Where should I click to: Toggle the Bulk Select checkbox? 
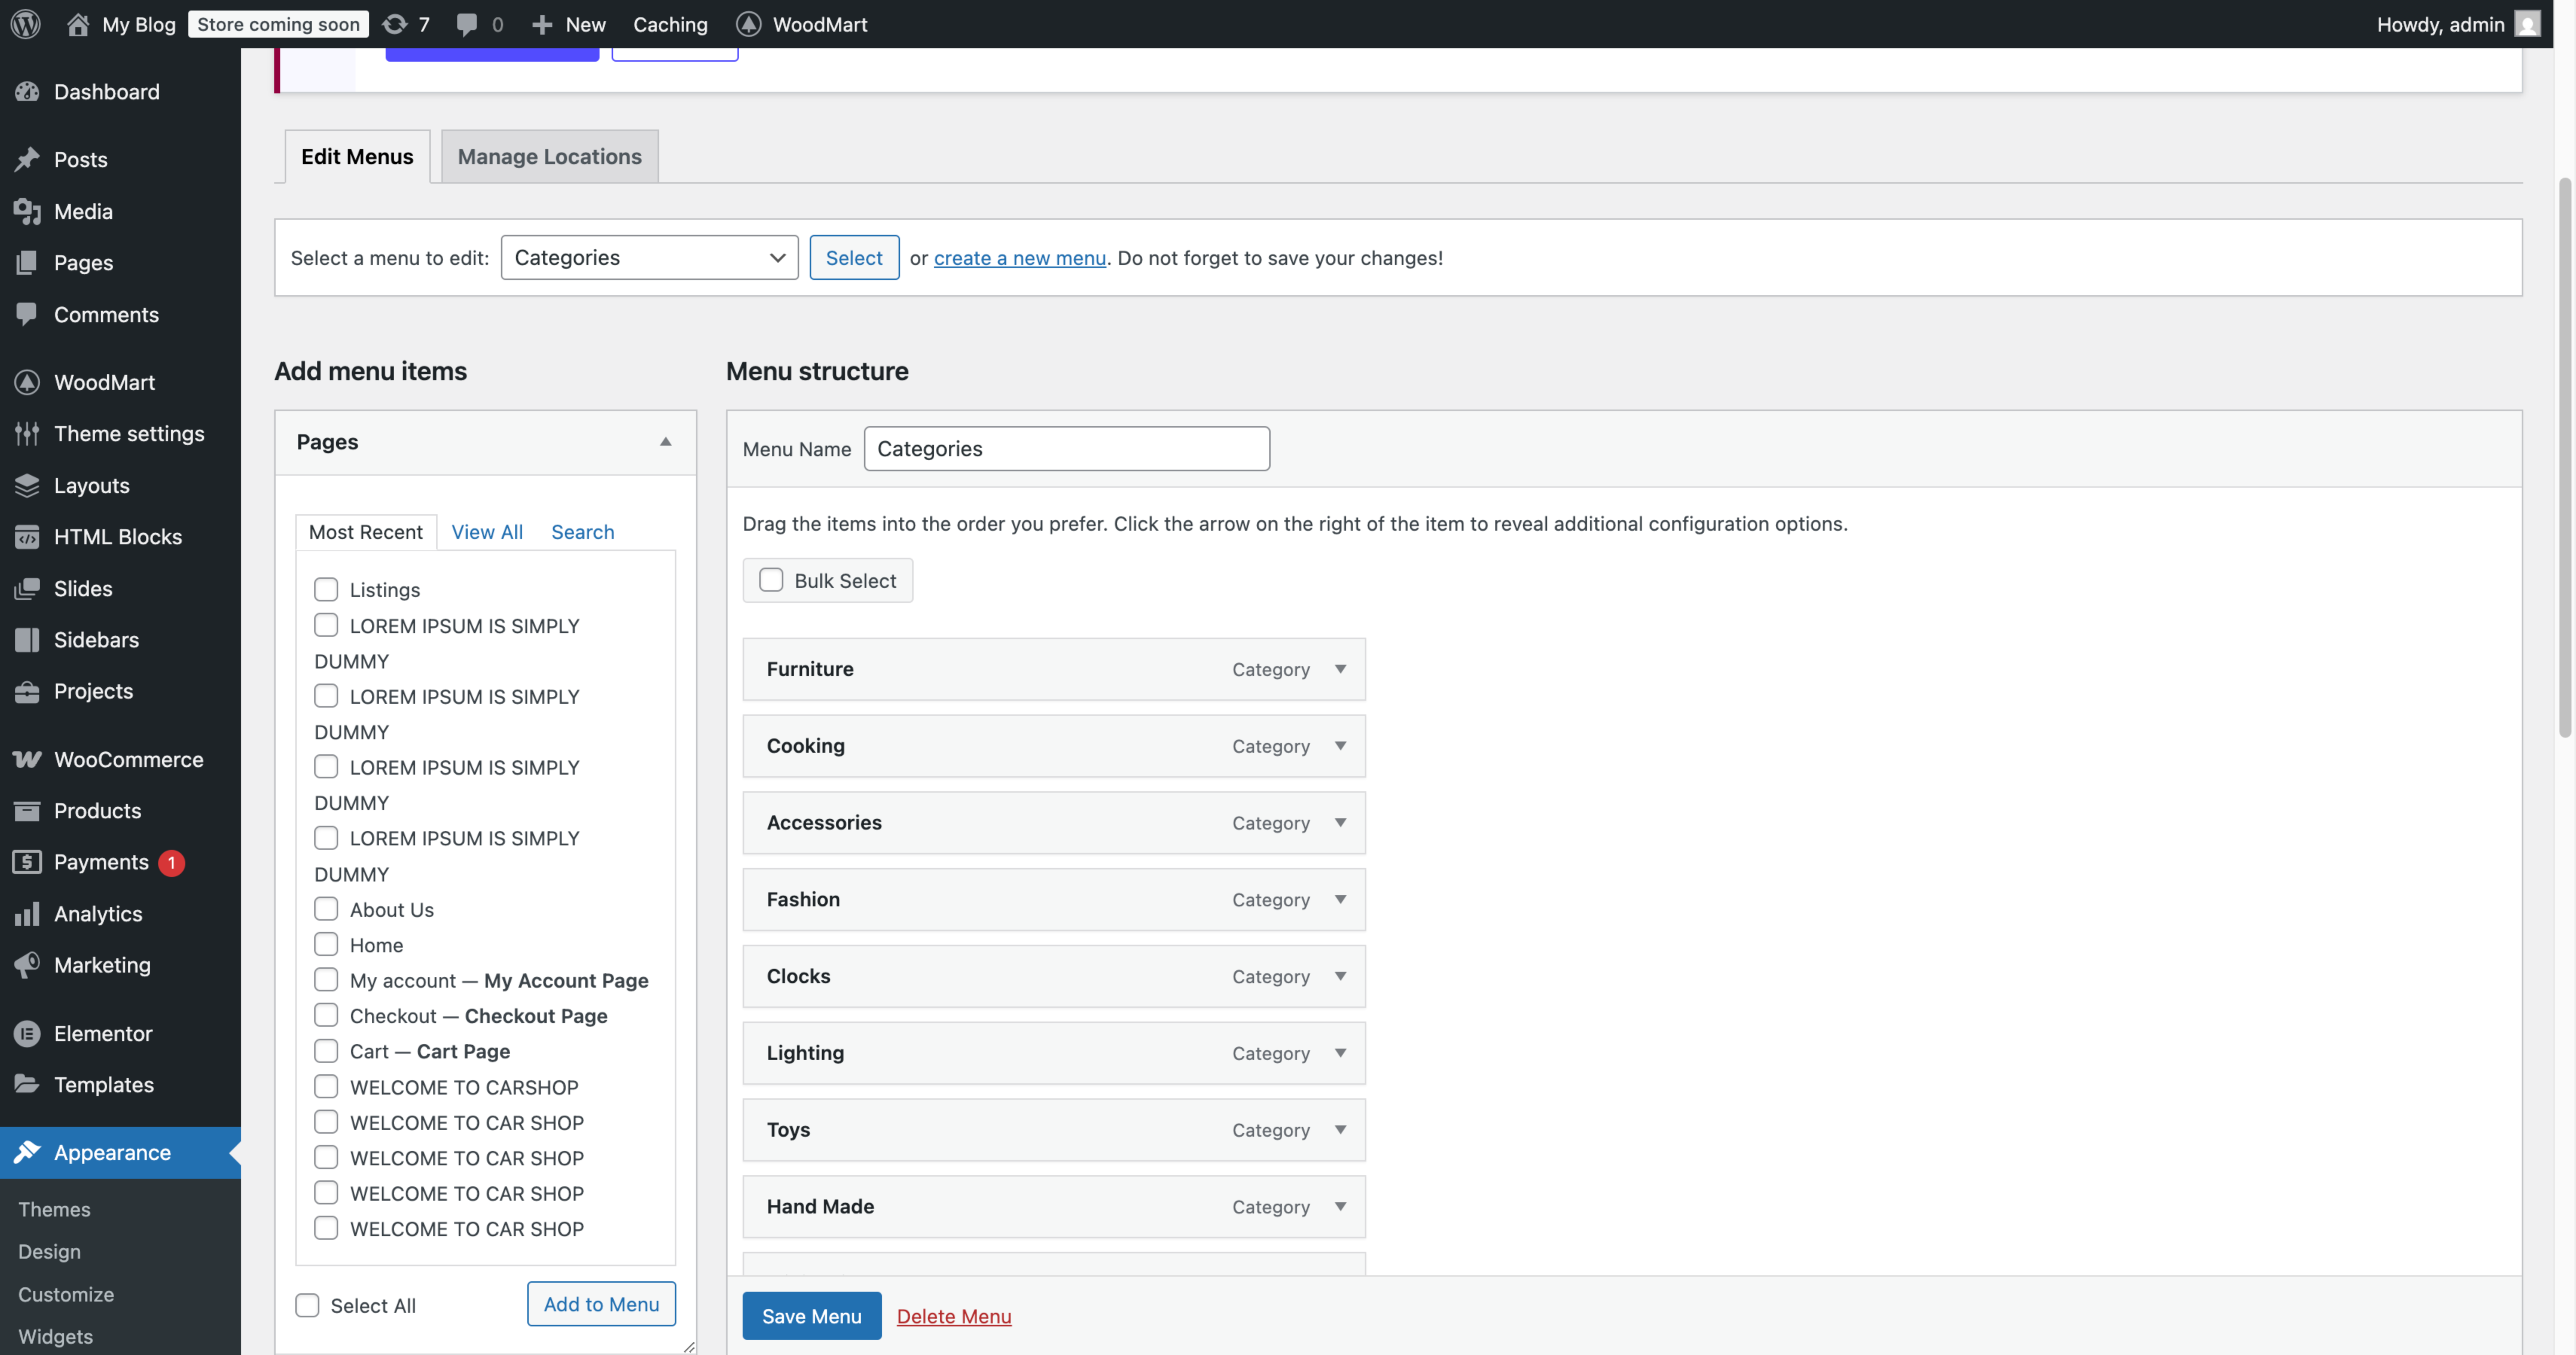click(x=771, y=580)
